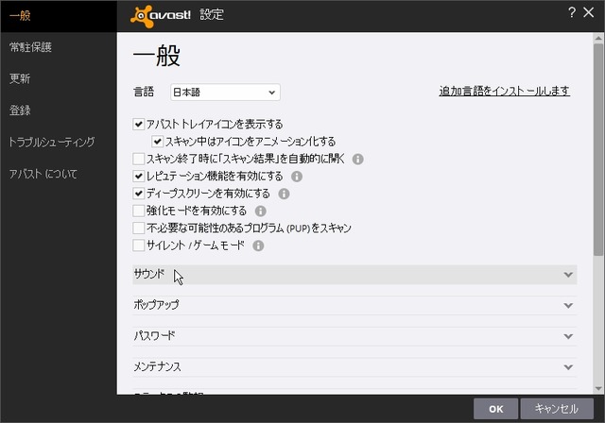The width and height of the screenshot is (605, 423).
Task: Click the vertical scrollbar thumb
Action: pos(598,149)
